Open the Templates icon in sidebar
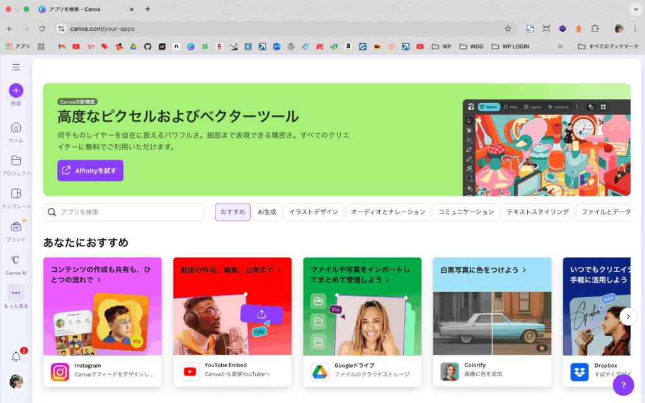This screenshot has height=403, width=645. click(16, 193)
